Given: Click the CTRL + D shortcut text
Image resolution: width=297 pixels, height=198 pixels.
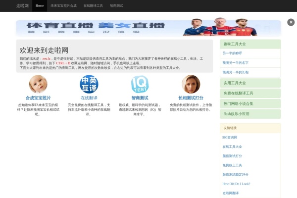Looking at the screenshot, I should [63, 63].
